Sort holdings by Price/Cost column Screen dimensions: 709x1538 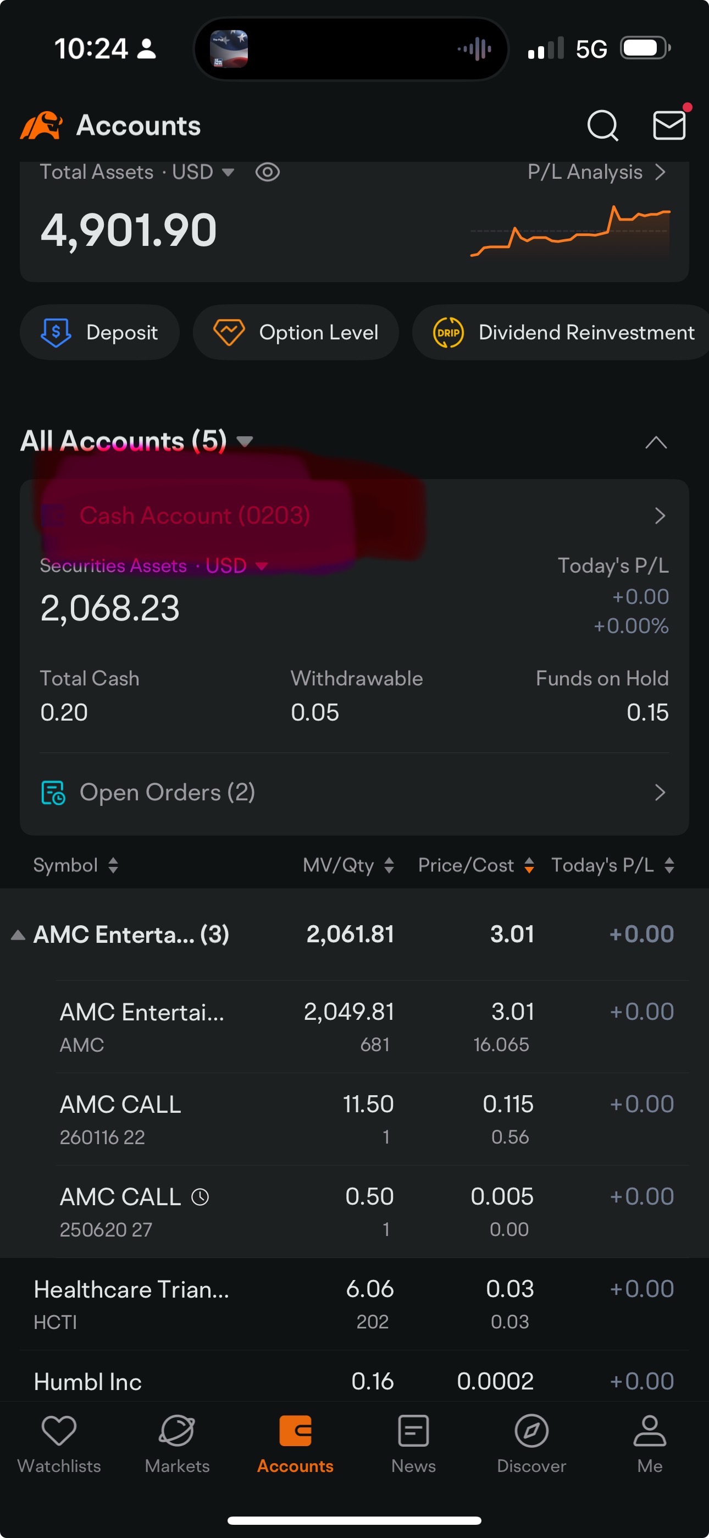475,865
